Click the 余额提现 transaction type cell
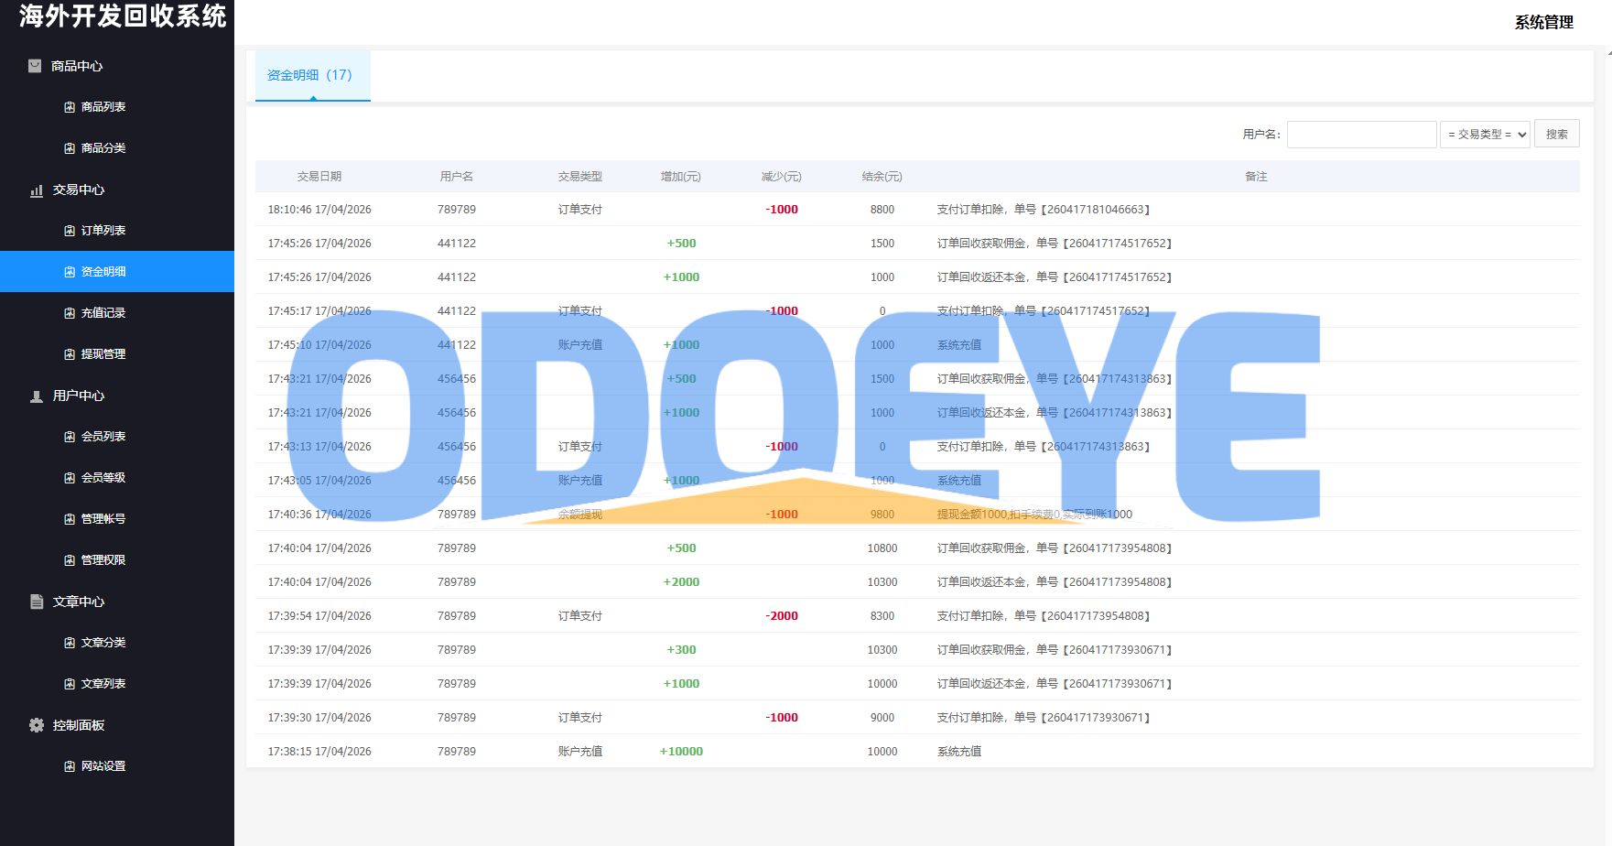1612x846 pixels. pos(580,515)
